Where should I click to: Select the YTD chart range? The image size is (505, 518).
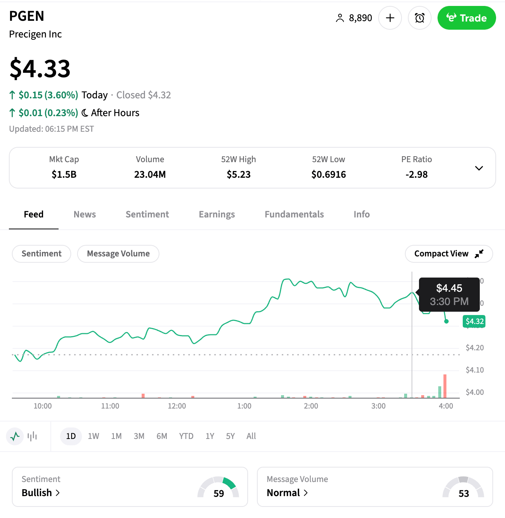tap(186, 436)
